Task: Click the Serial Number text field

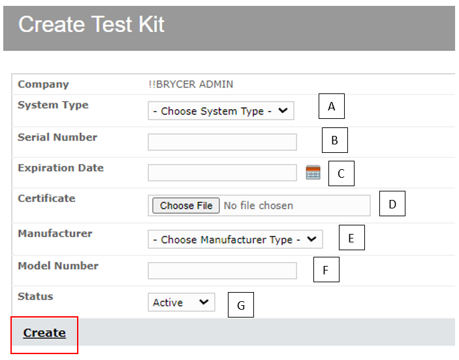Action: (x=222, y=142)
